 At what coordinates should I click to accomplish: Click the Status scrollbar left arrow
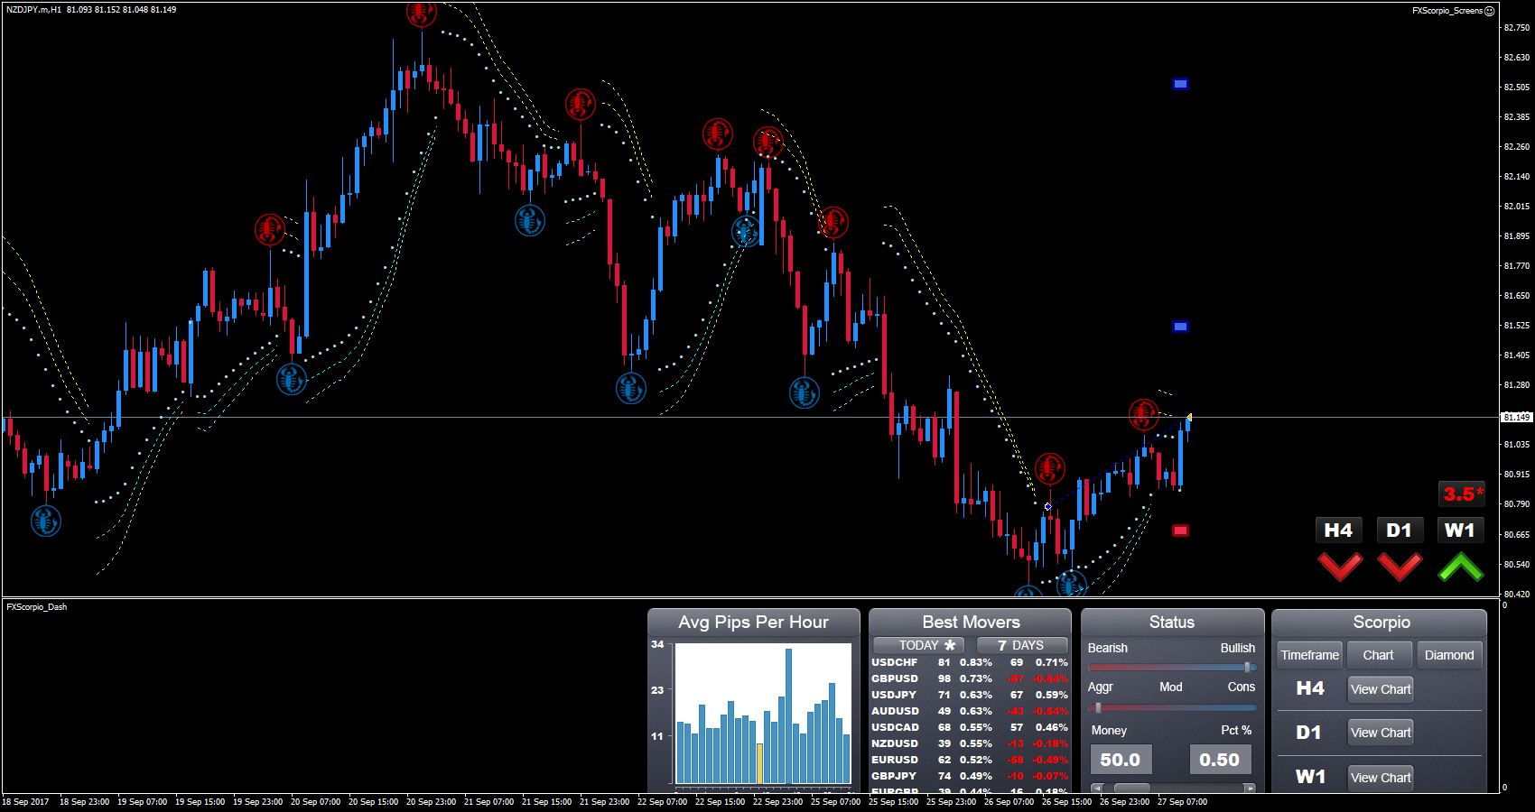click(1098, 789)
